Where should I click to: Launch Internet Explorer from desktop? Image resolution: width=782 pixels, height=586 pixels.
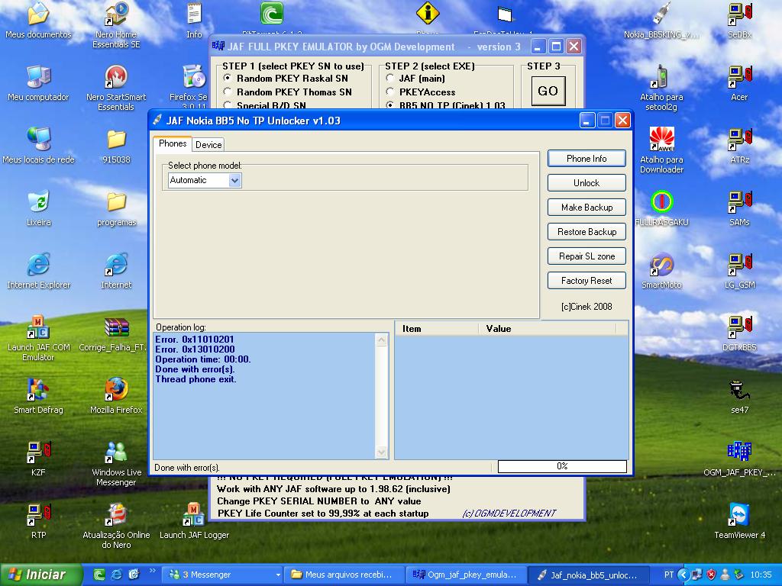click(38, 271)
